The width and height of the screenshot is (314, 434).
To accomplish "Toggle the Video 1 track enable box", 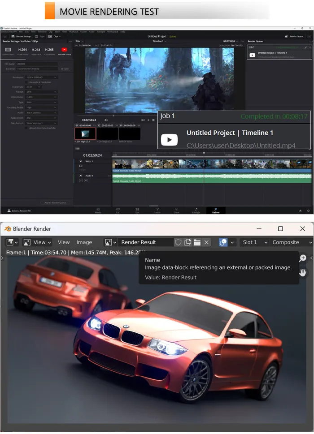I will click(81, 166).
